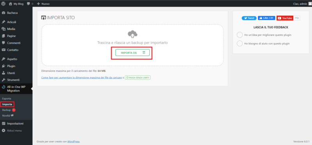Open the IMPORTA DA dropdown button
This screenshot has width=312, height=145.
(133, 52)
